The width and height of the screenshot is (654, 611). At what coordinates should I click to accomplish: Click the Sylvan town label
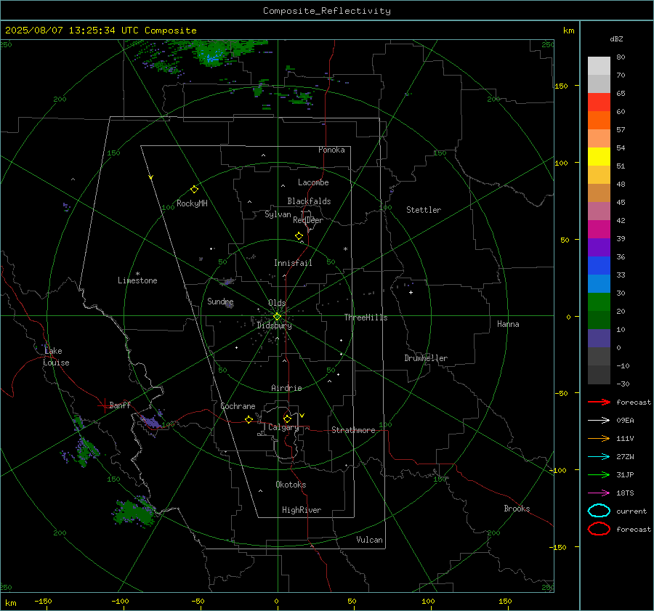coord(278,214)
